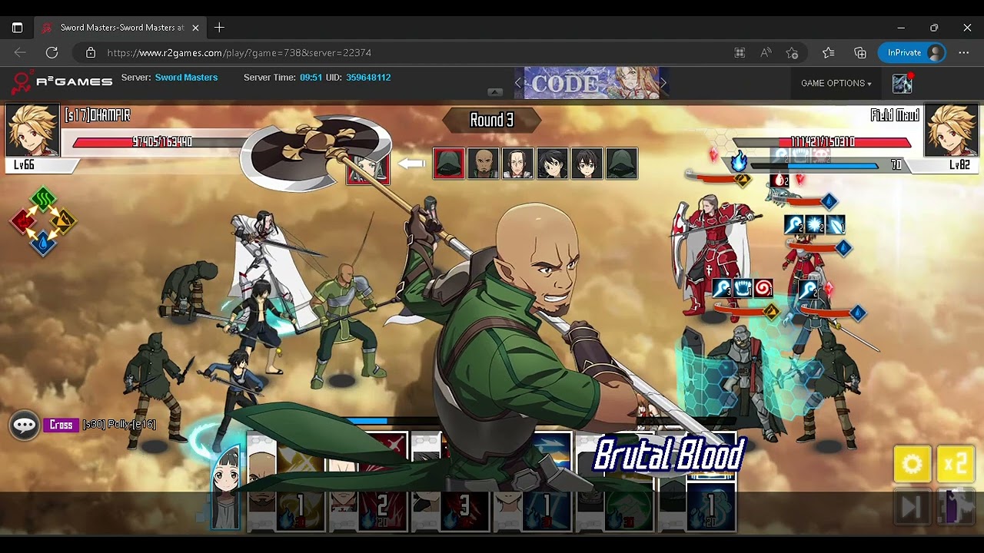
Task: Open the GAME OPTIONS dropdown
Action: [836, 83]
